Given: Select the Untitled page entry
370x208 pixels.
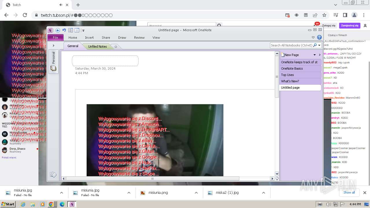Looking at the screenshot, I should click(300, 88).
